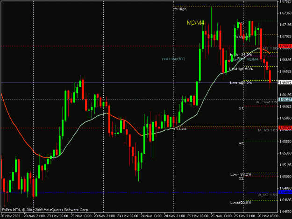
Task: Click the "W_M2" weekly level label
Action: coord(268,195)
